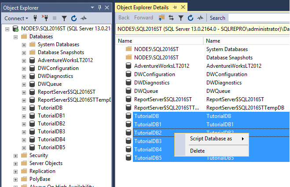The height and width of the screenshot is (187, 290).
Task: Select the Object Explorer Details tab
Action: coord(142,7)
